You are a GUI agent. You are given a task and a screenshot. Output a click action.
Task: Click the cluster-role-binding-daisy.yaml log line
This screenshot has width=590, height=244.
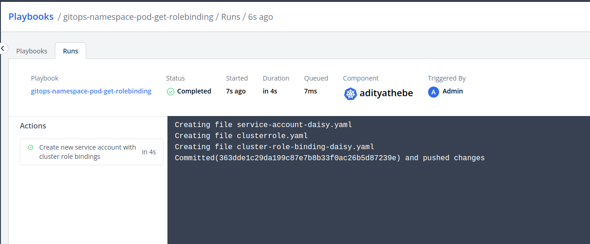point(274,147)
